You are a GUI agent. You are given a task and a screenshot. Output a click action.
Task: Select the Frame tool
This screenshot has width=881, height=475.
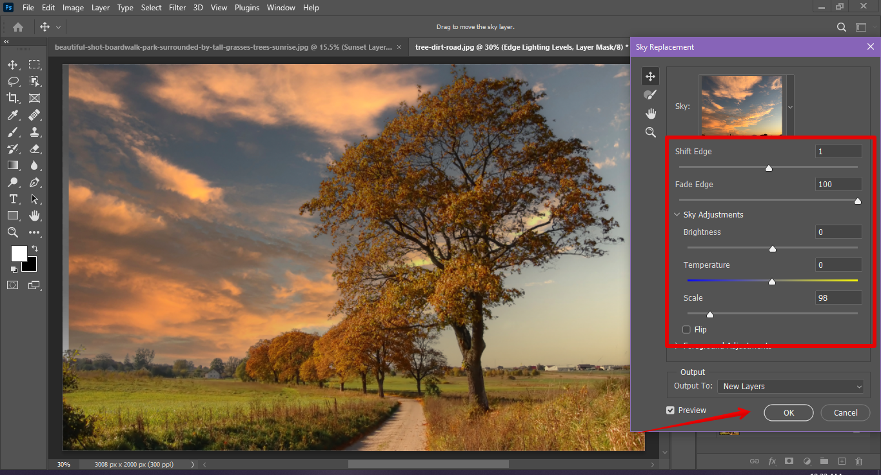34,98
